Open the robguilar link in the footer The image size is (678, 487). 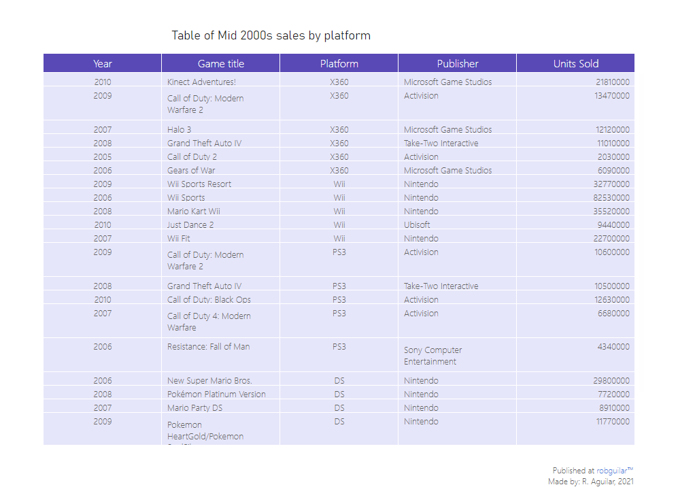[615, 471]
